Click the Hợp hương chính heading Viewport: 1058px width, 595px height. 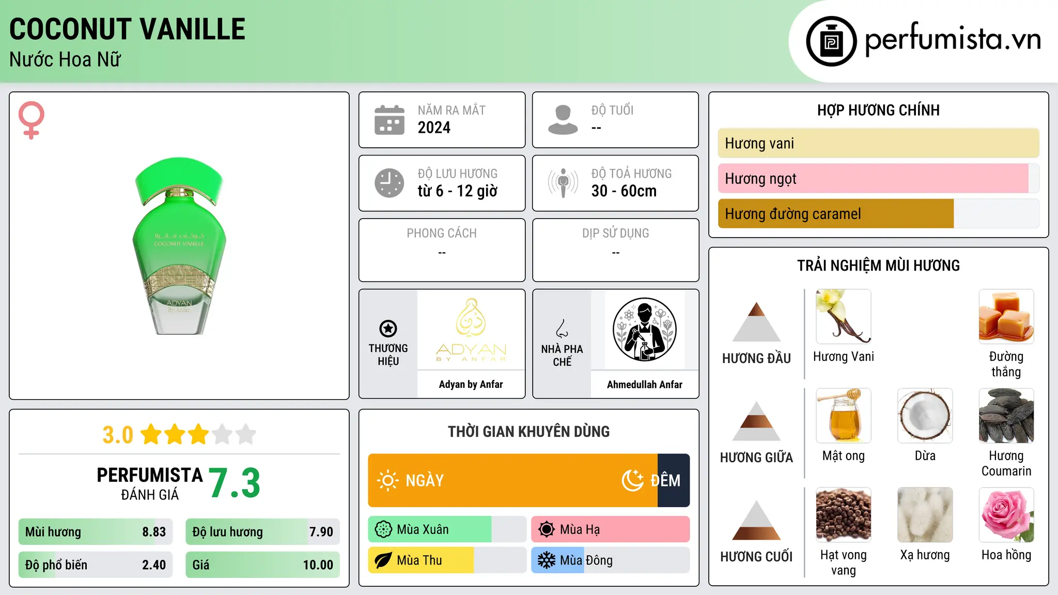coord(878,110)
